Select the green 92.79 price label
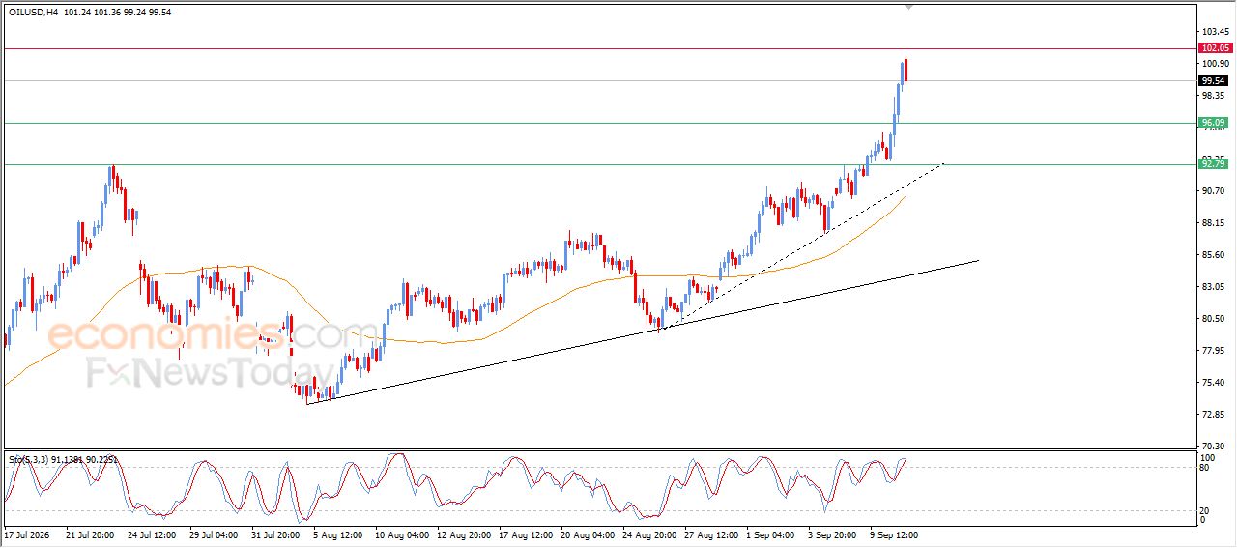Image resolution: width=1237 pixels, height=548 pixels. (1213, 164)
